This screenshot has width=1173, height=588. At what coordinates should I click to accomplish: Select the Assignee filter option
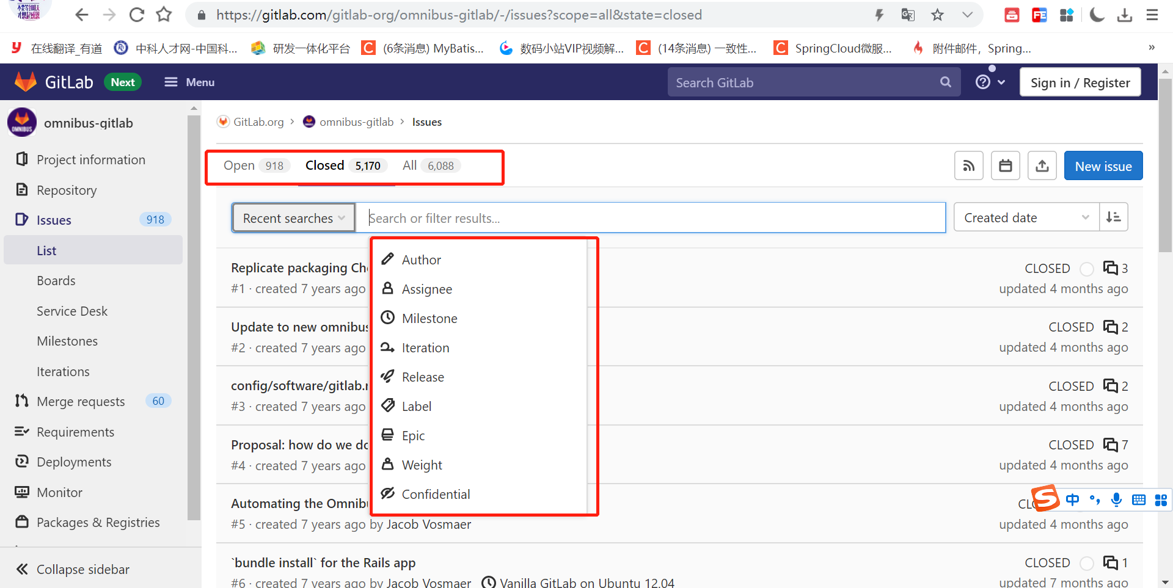pyautogui.click(x=480, y=289)
